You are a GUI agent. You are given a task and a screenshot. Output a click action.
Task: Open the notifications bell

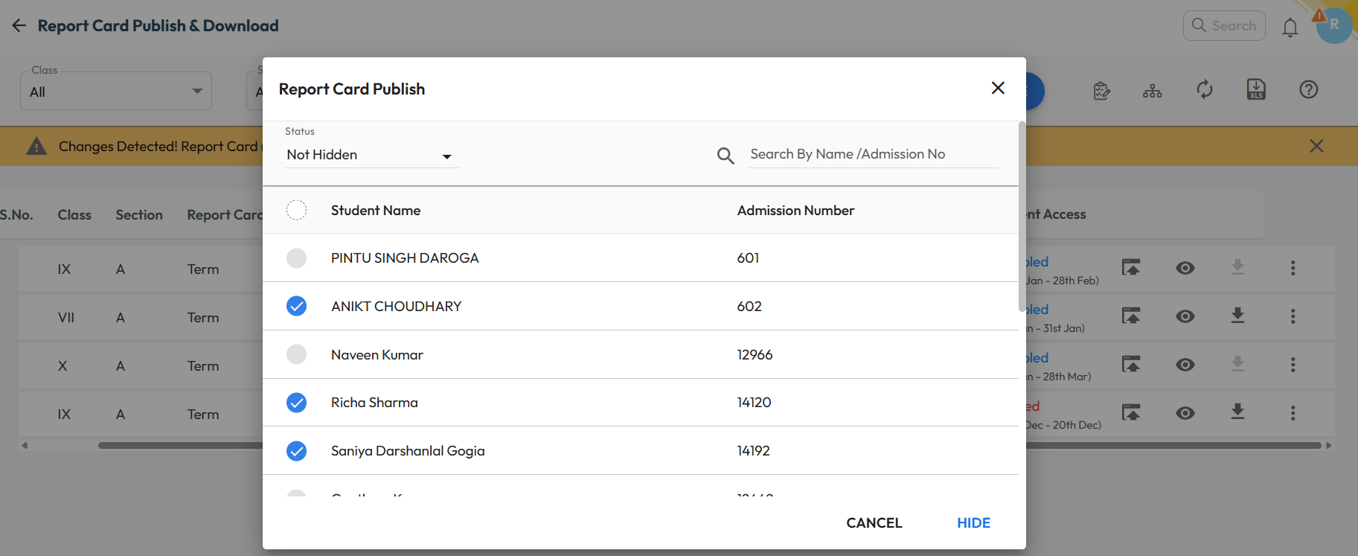coord(1290,28)
